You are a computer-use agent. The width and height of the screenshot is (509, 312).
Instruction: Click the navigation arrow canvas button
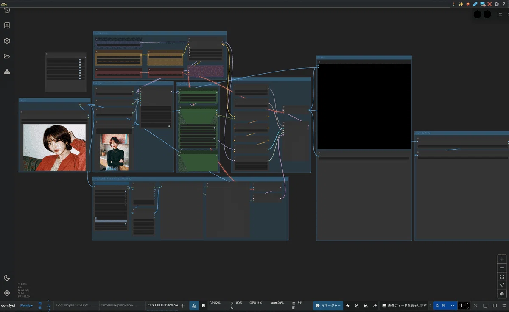coord(502,285)
